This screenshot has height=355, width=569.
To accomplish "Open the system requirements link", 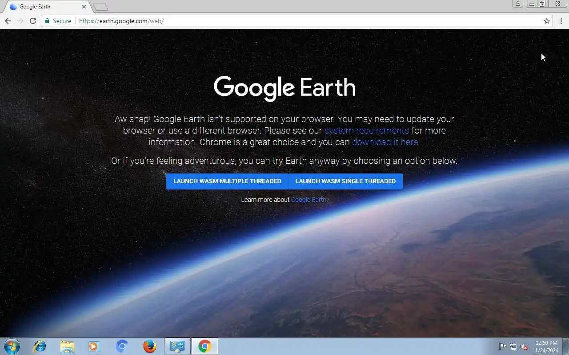I will coord(367,130).
